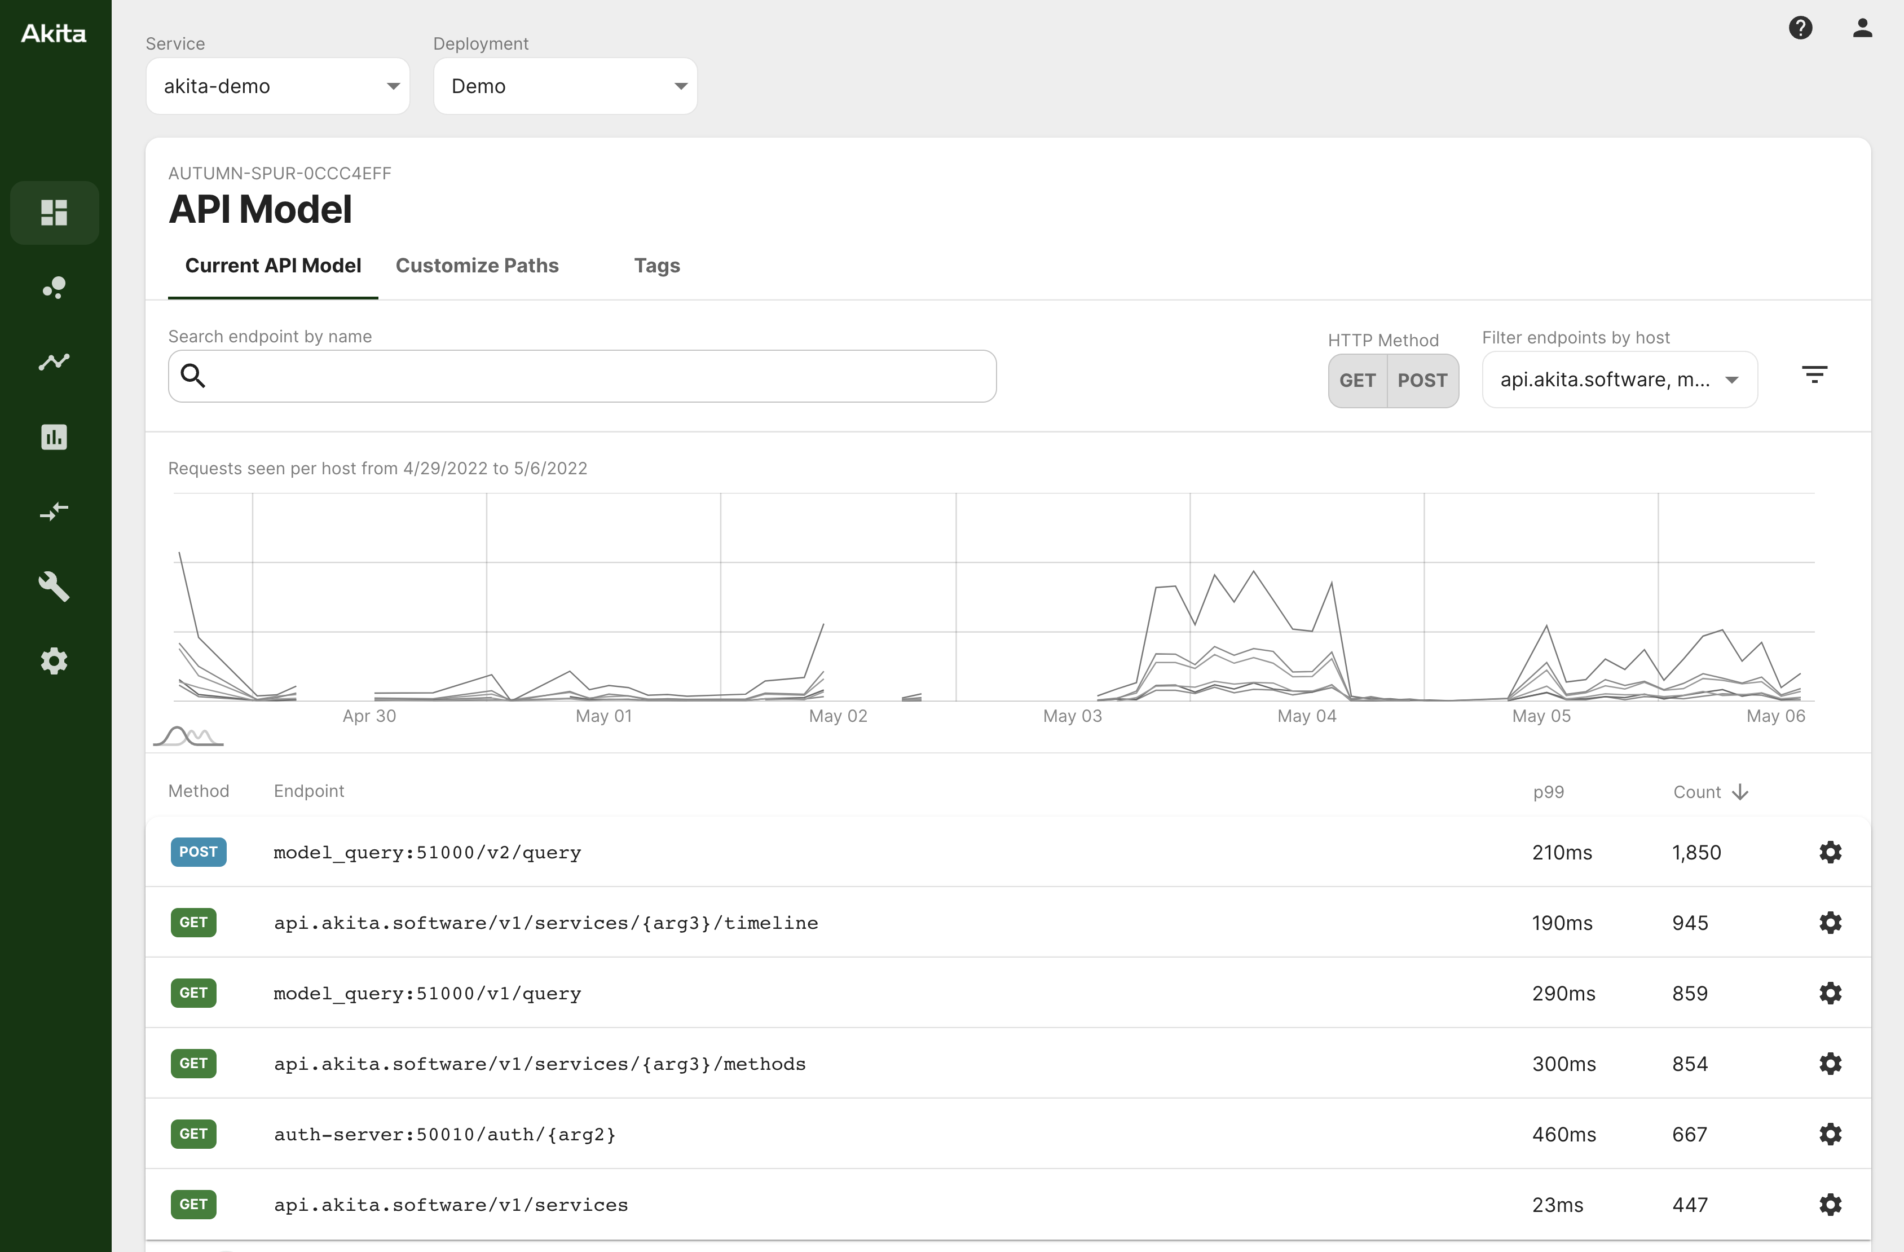Click the 460ms p99 value
The image size is (1904, 1252).
tap(1564, 1134)
